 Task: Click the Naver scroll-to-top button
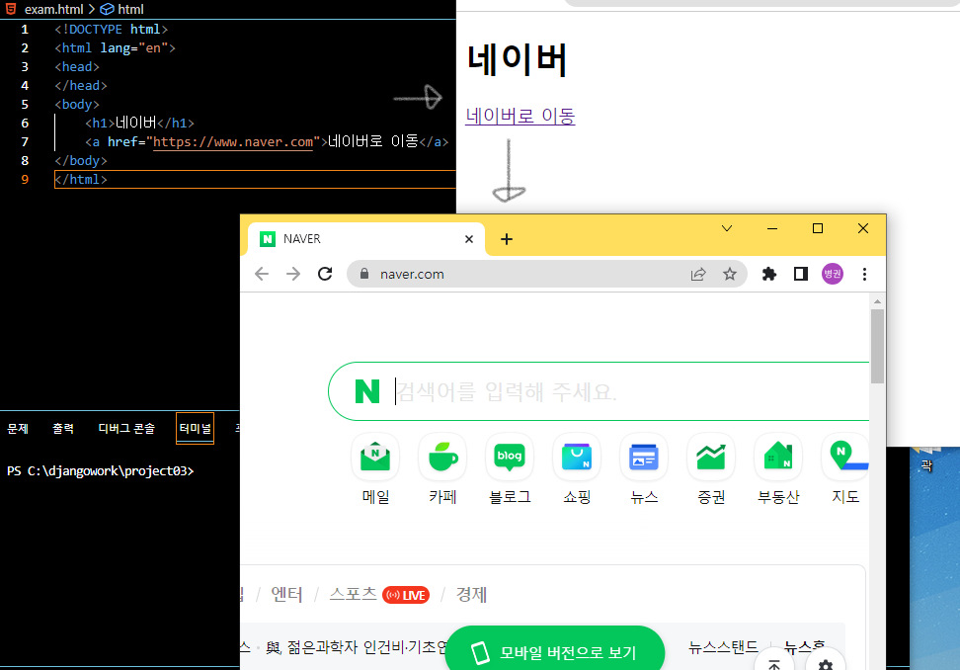(x=774, y=664)
